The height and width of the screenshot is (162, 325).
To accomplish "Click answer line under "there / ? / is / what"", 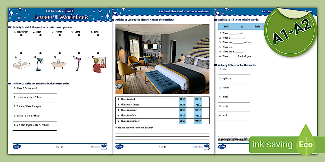I will (x=35, y=93).
